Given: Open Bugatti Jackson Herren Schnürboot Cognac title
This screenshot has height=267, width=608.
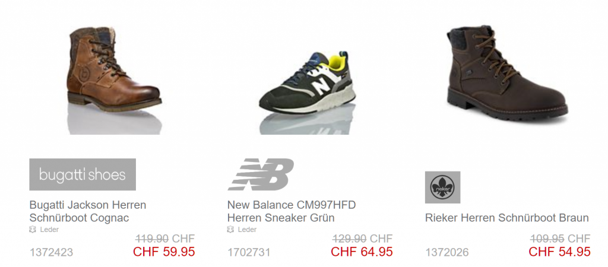Looking at the screenshot, I should 88,211.
